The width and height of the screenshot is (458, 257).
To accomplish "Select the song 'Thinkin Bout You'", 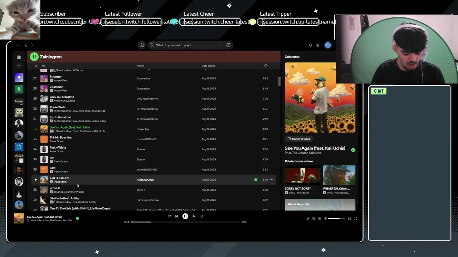I will pos(60,137).
